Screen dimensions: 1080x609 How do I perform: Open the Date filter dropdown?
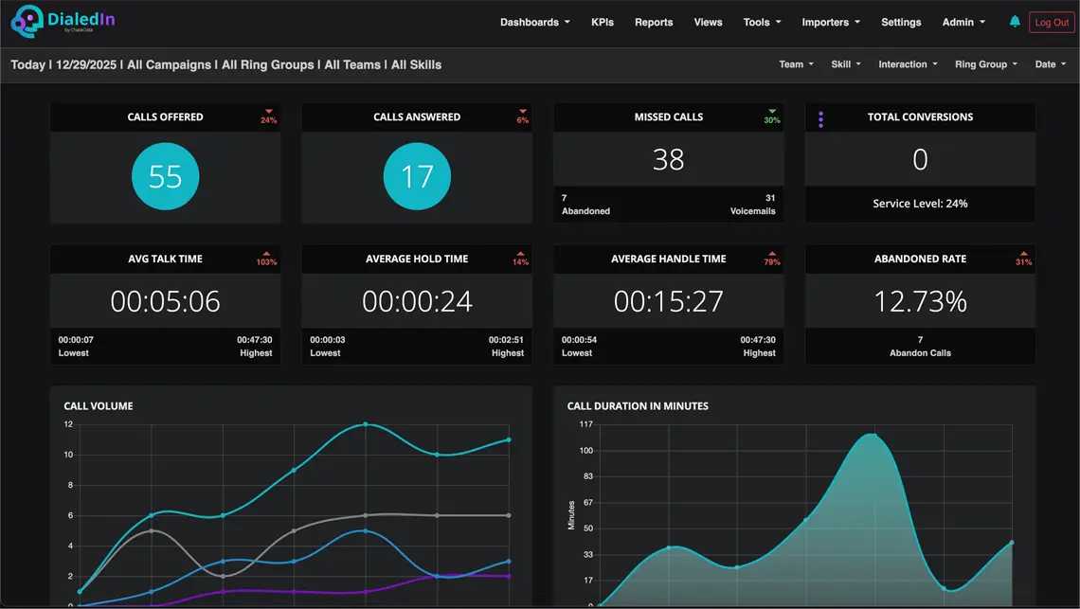click(x=1049, y=64)
